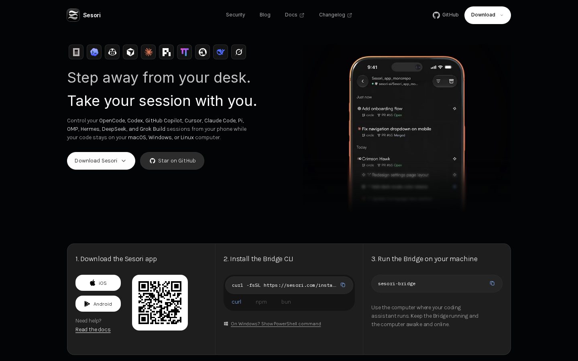This screenshot has width=578, height=361.
Task: Click the sesori-bridge command text
Action: coord(397,284)
